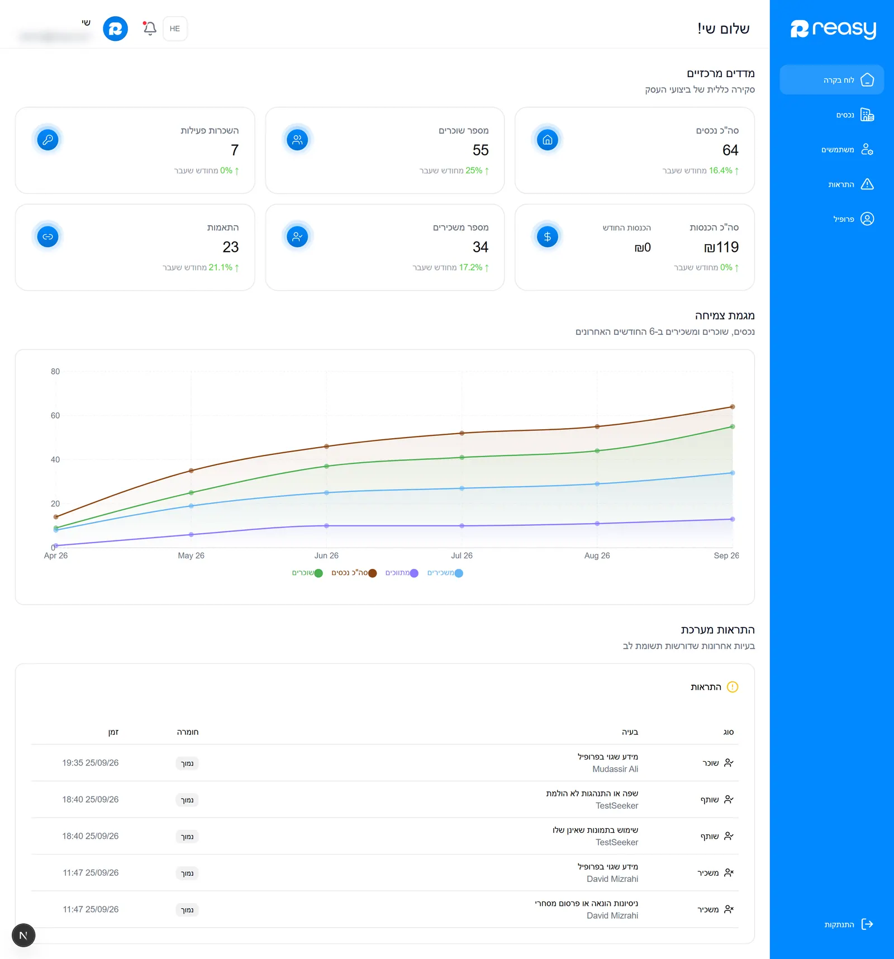The image size is (894, 959).
Task: Toggle the purple מתווכים legend entry
Action: click(x=402, y=573)
